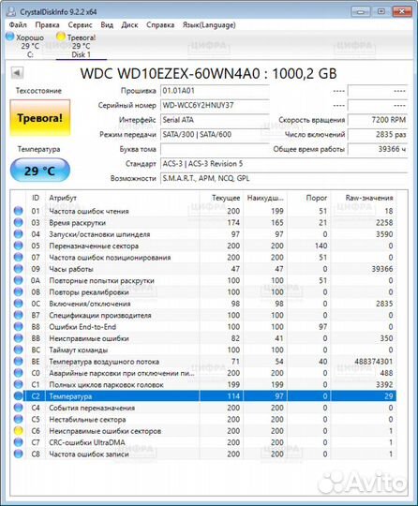Select the row Переназначенные сектора
418x506 pixels.
click(x=203, y=246)
